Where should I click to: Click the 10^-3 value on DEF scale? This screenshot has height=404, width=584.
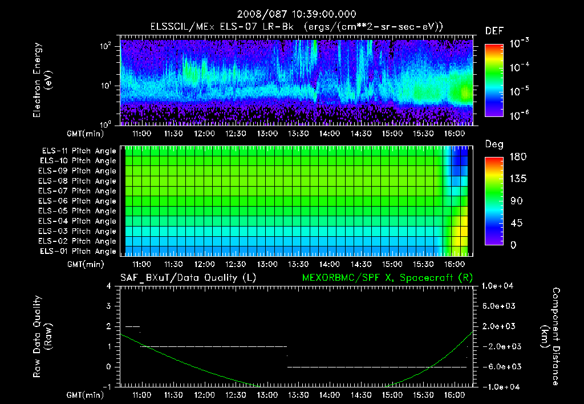[x=519, y=43]
